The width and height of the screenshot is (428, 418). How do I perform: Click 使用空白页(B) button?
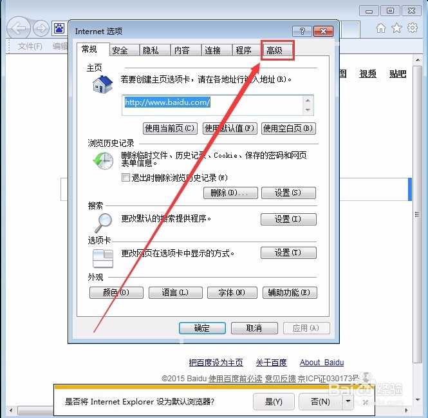pyautogui.click(x=288, y=128)
